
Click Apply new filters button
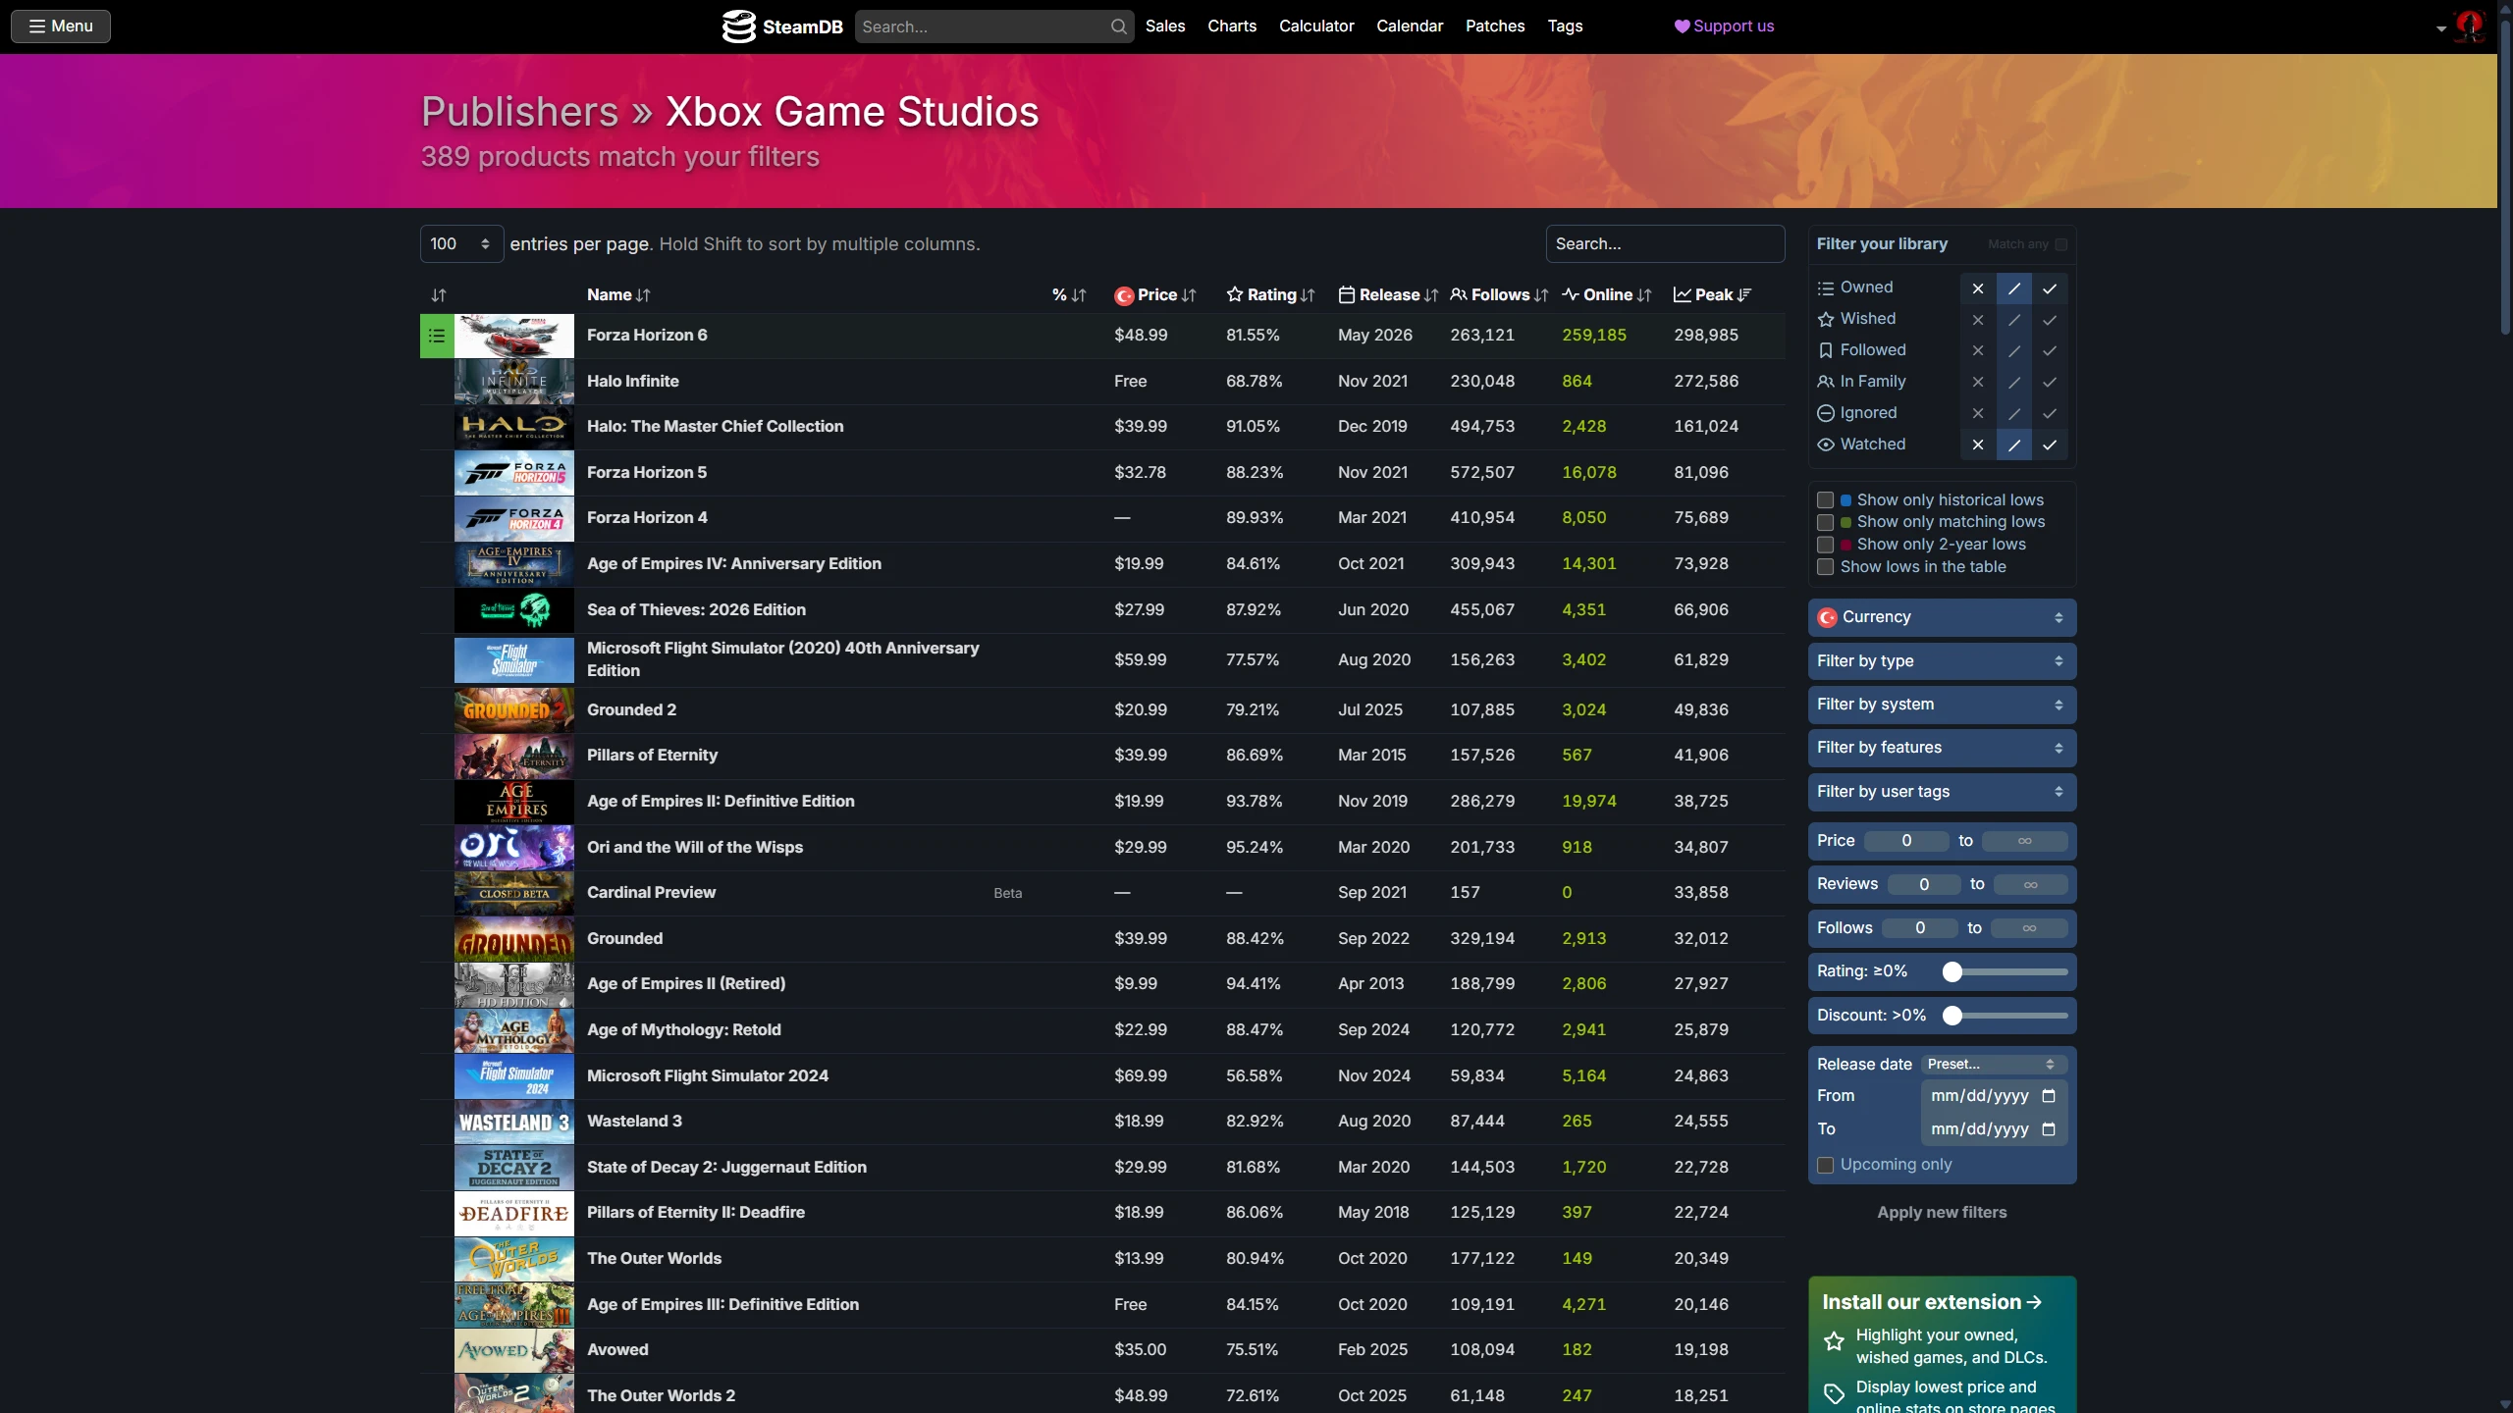click(1942, 1213)
